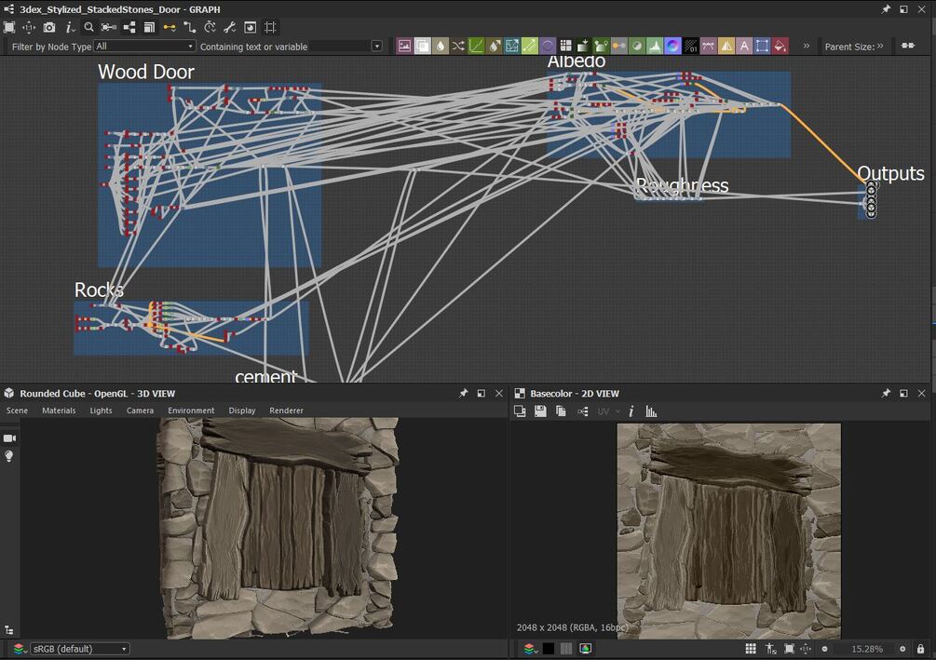Expand the sRGB (default) color space dropdown

click(x=79, y=649)
